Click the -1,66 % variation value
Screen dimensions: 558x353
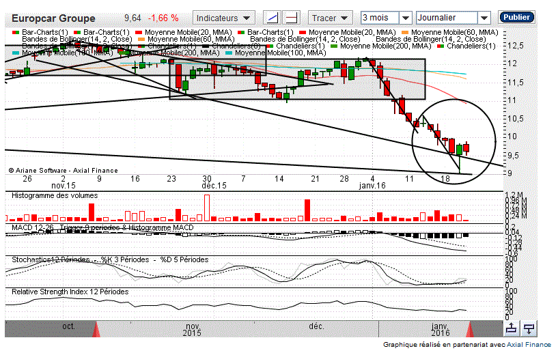(163, 18)
